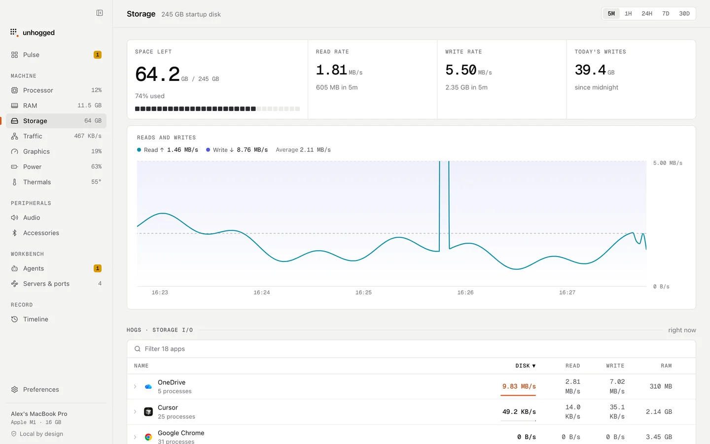Expand the Cursor process row
Image resolution: width=710 pixels, height=444 pixels.
click(x=135, y=412)
